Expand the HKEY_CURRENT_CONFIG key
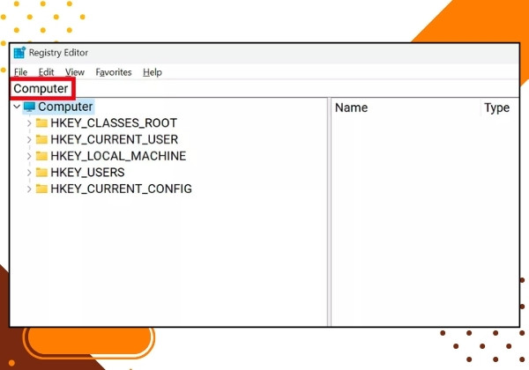The width and height of the screenshot is (529, 370). 29,189
